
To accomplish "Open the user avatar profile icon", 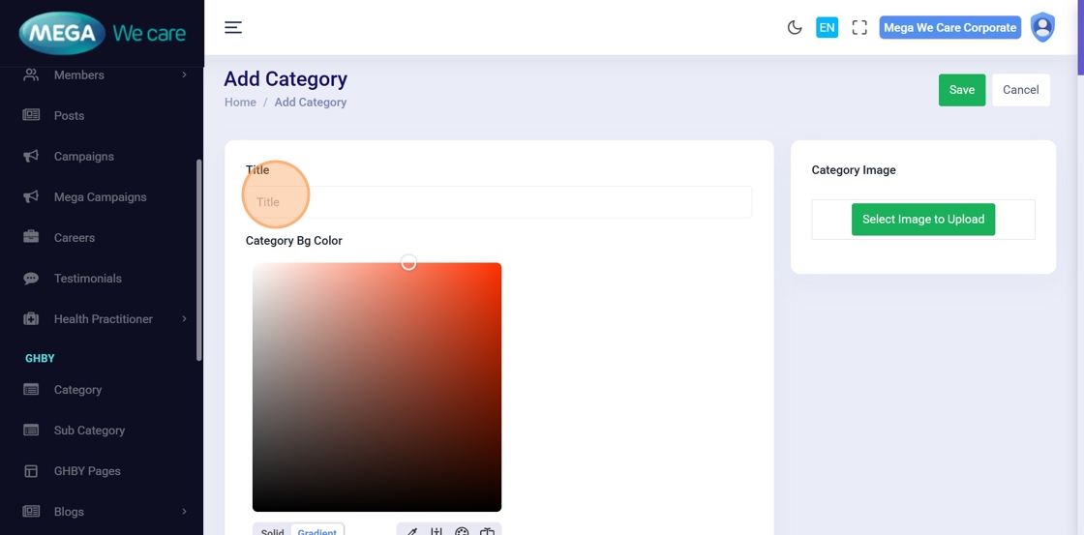I will [x=1042, y=27].
